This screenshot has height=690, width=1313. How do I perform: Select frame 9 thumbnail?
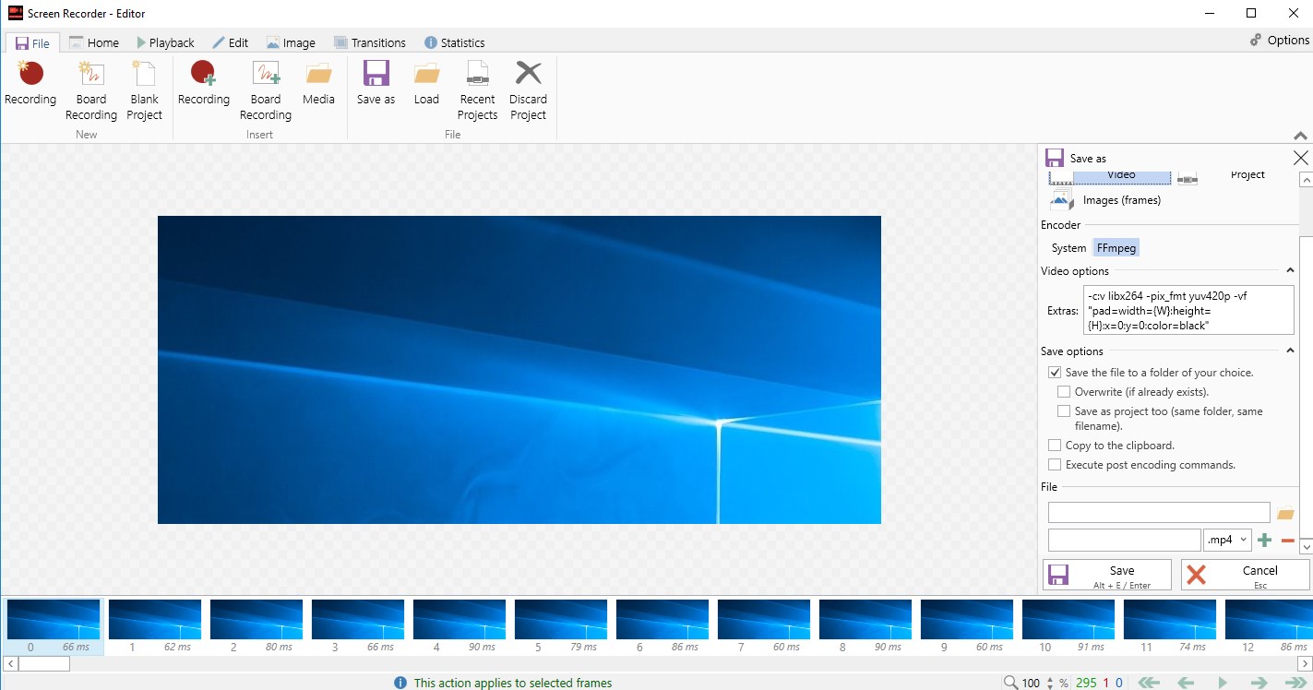[x=967, y=626]
